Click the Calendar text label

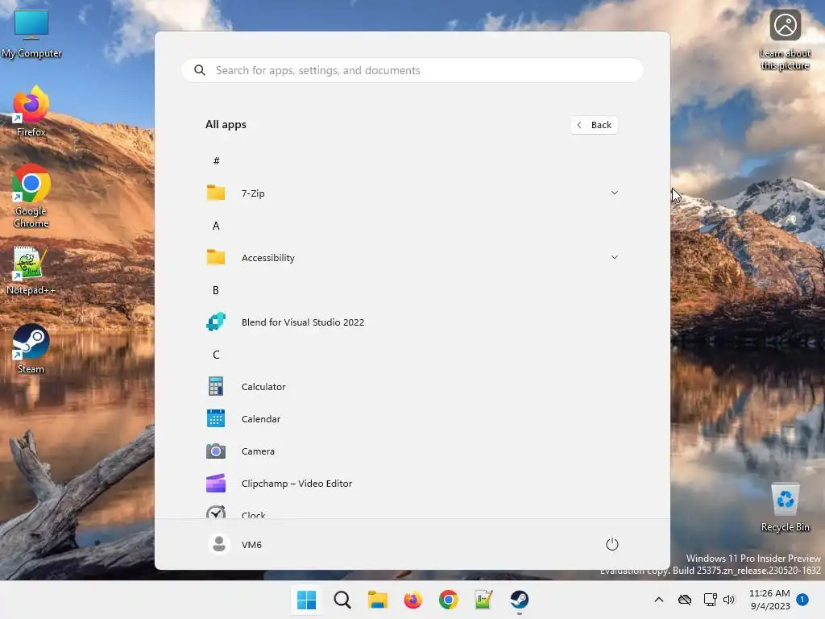point(260,418)
